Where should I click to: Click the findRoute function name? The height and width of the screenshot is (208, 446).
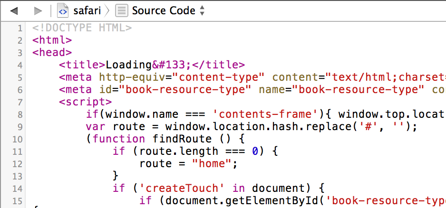pyautogui.click(x=175, y=139)
